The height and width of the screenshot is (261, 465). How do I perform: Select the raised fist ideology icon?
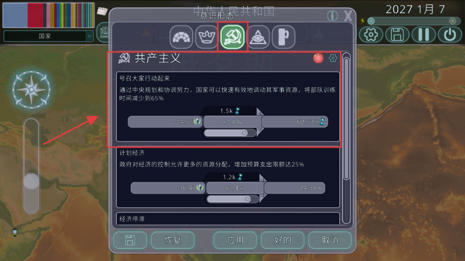click(283, 37)
